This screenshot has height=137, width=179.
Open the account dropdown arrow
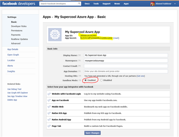(175, 4)
